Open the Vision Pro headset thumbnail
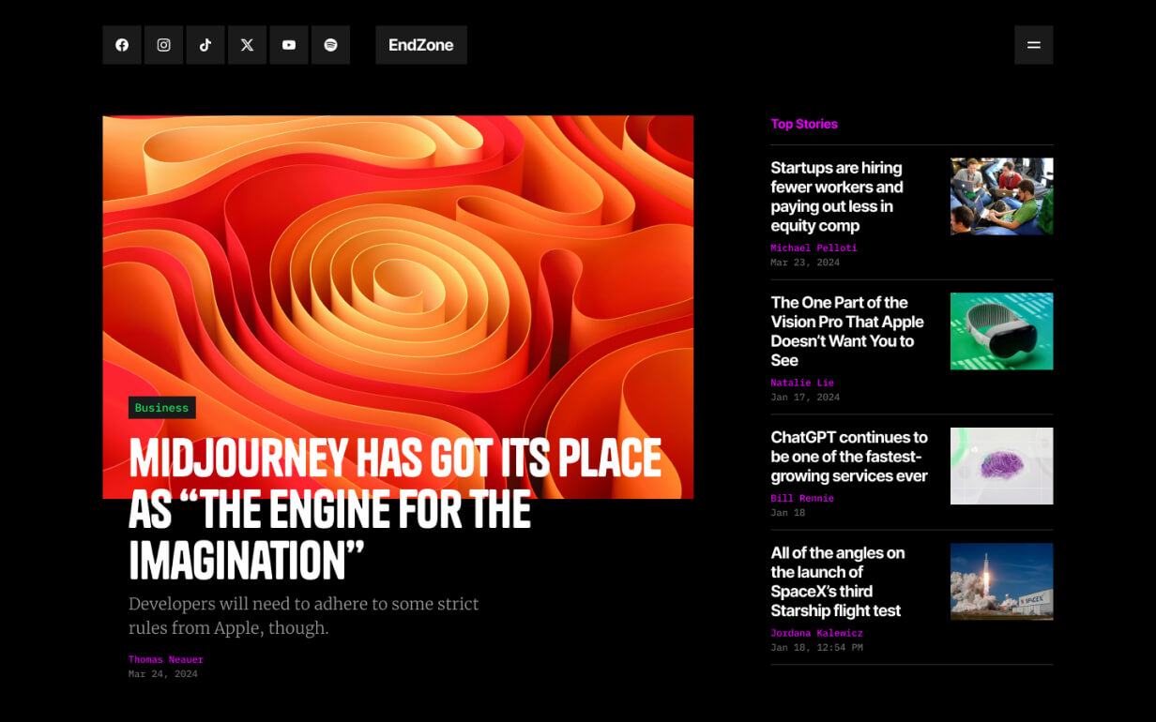 click(x=1001, y=331)
